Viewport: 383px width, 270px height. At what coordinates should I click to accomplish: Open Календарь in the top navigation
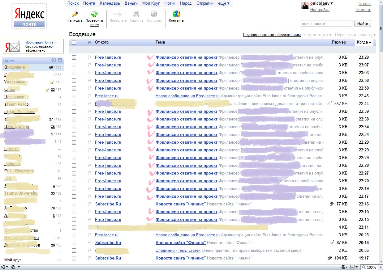(110, 3)
